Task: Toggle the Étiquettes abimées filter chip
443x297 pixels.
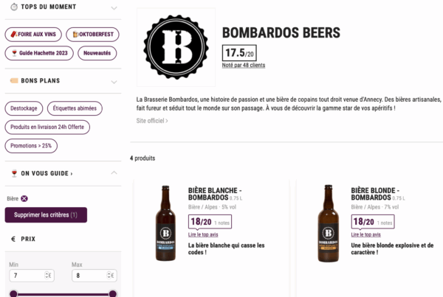Action: click(75, 108)
